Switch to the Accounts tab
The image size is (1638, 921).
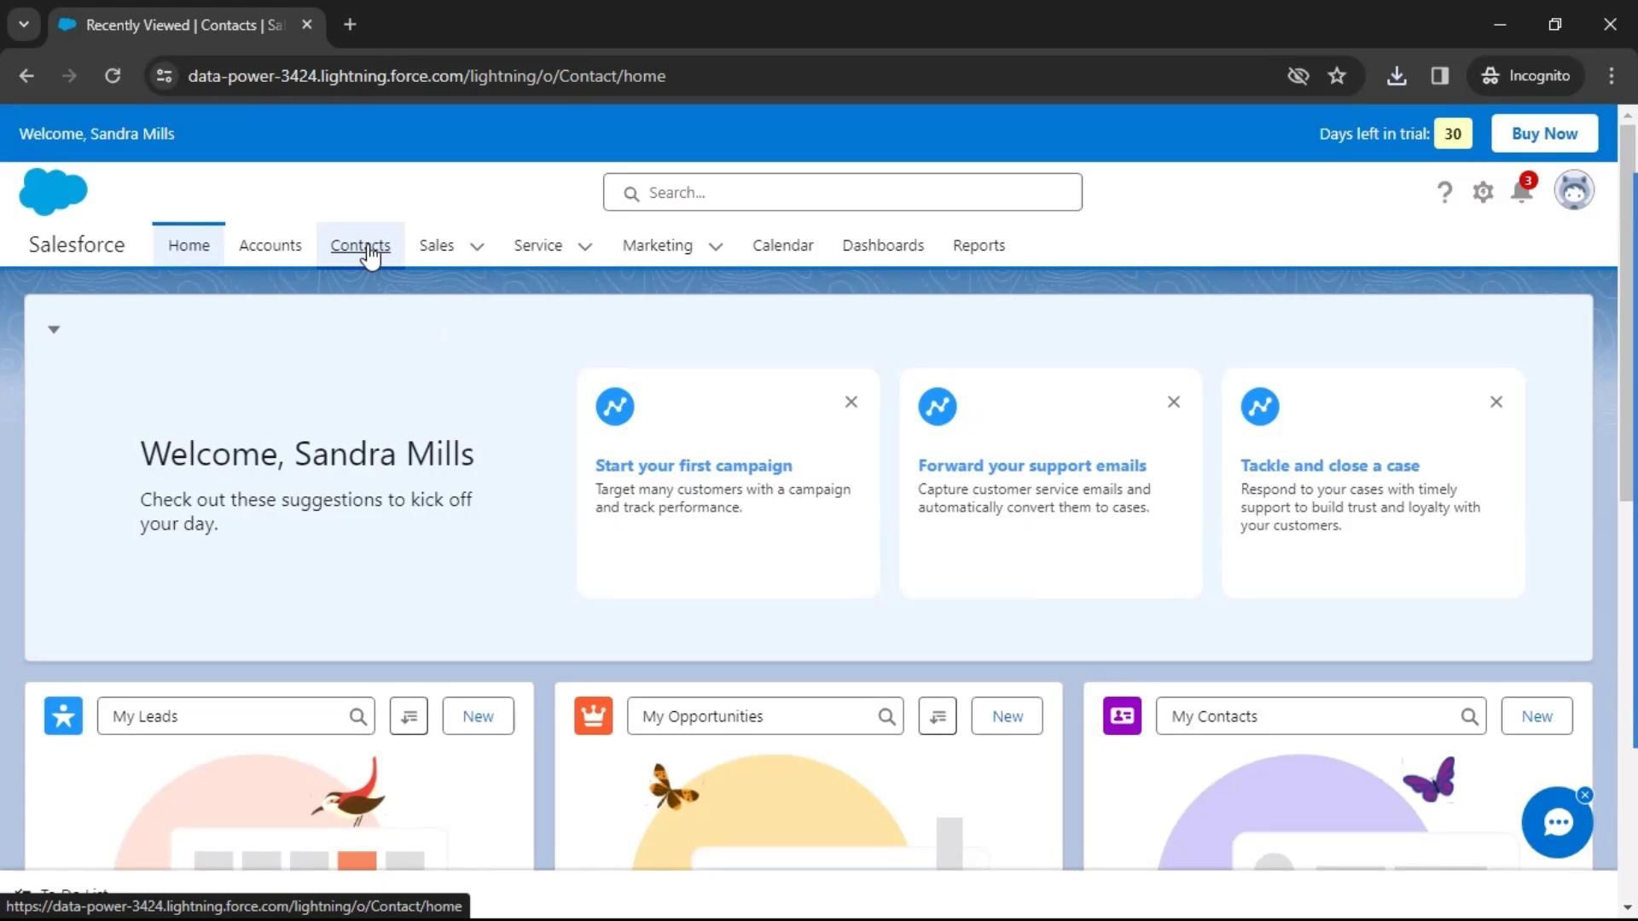pos(270,246)
